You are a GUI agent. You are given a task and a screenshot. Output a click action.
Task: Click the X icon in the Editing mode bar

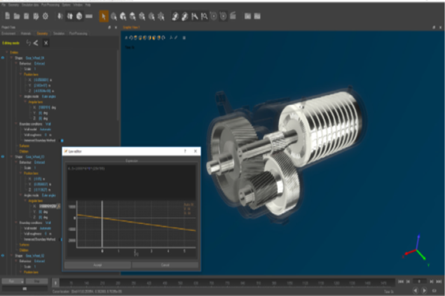46,43
